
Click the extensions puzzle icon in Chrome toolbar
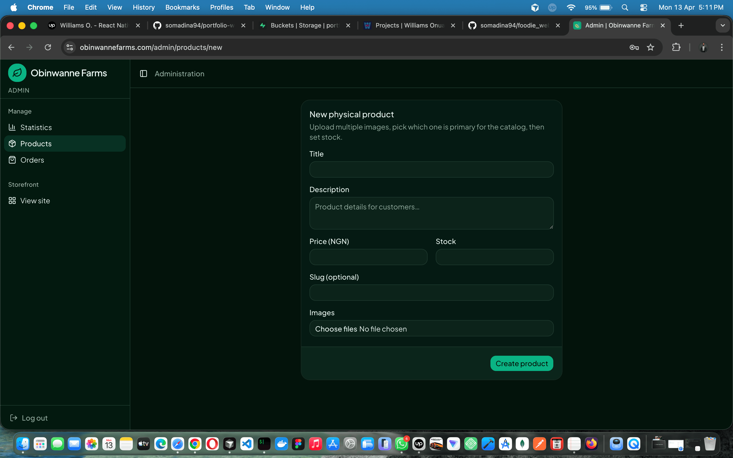pyautogui.click(x=676, y=47)
